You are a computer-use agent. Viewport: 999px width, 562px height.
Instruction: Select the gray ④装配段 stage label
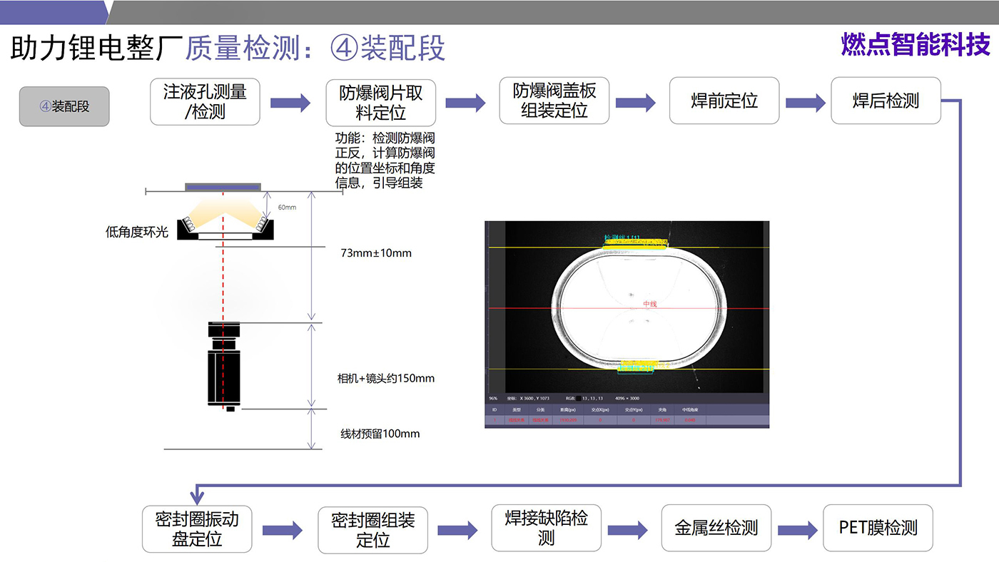pyautogui.click(x=64, y=106)
